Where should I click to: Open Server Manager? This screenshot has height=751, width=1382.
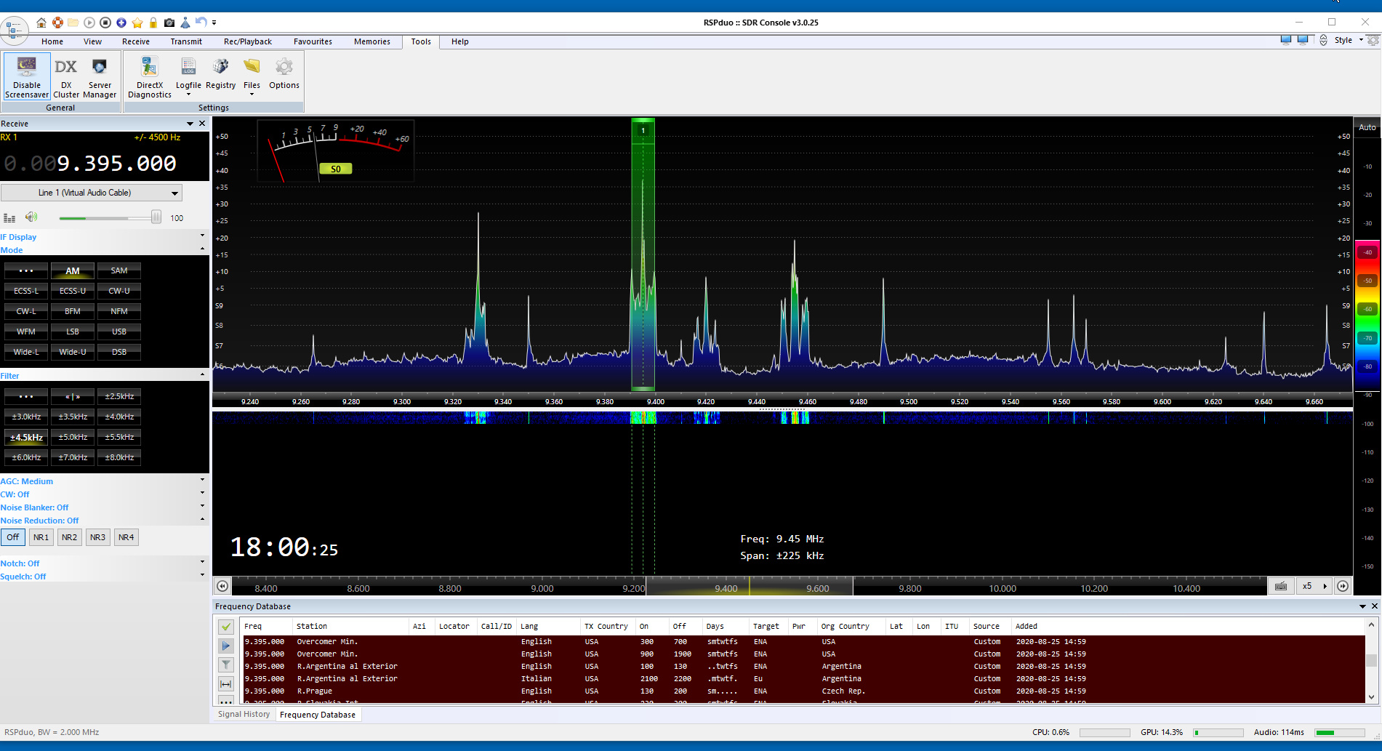click(100, 68)
